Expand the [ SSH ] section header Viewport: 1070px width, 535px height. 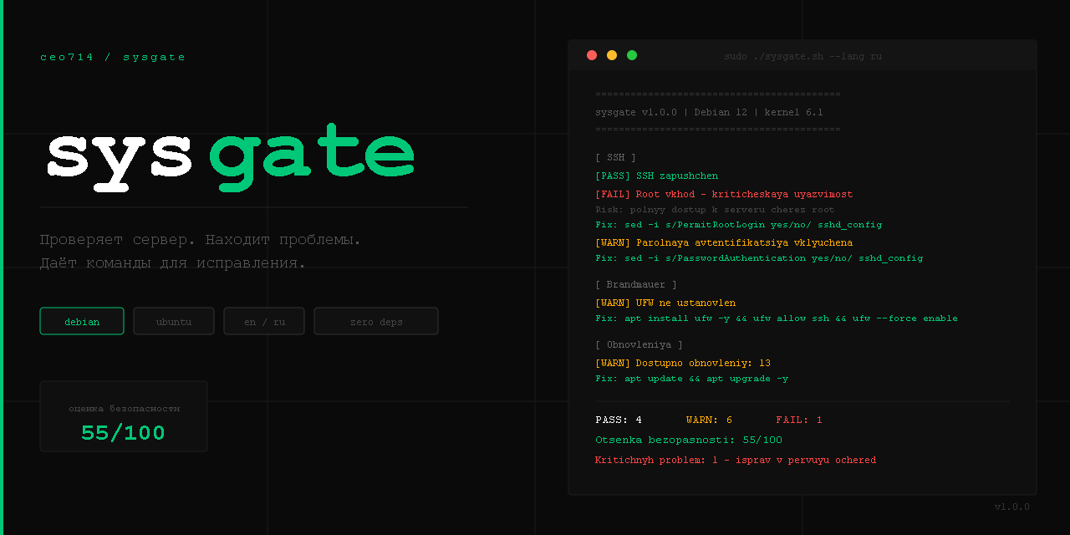pos(616,157)
